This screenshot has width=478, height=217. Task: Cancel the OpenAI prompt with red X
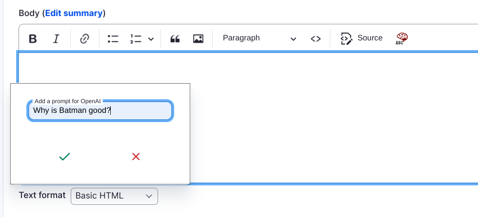tap(136, 156)
